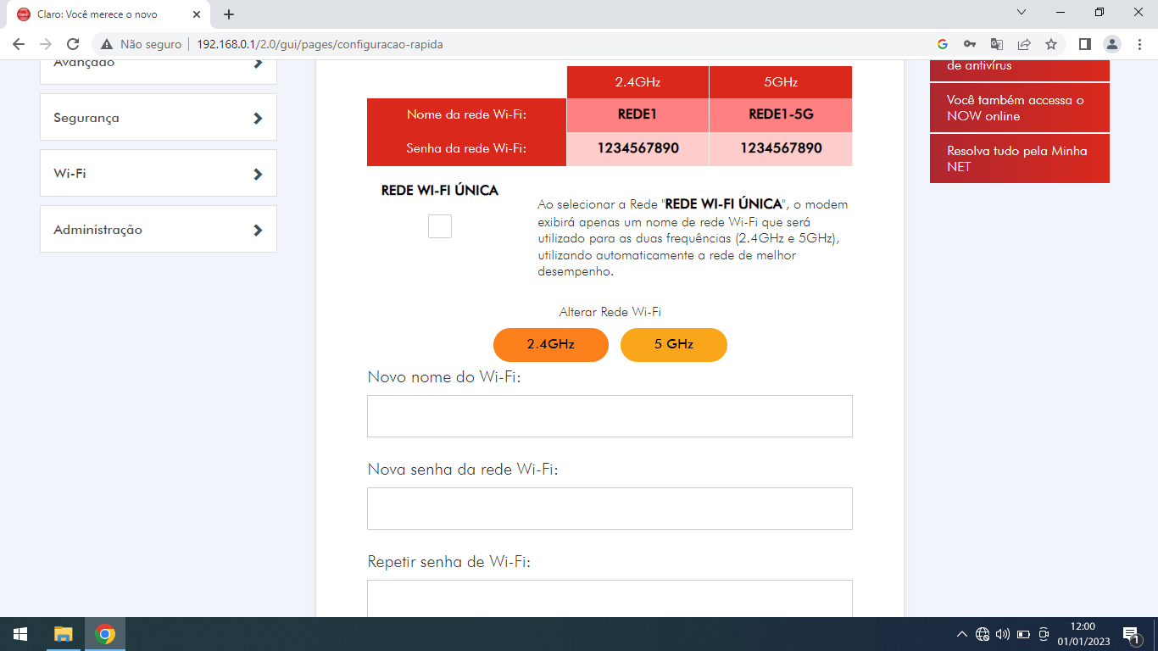Open 'Você também accessa o NOW online' link
This screenshot has height=651, width=1158.
tap(1020, 108)
